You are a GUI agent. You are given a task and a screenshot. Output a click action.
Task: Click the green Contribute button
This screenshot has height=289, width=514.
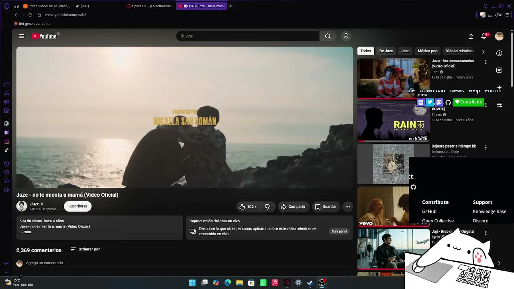coord(469,102)
